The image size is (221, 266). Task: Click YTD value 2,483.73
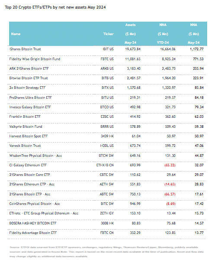[x=169, y=69]
